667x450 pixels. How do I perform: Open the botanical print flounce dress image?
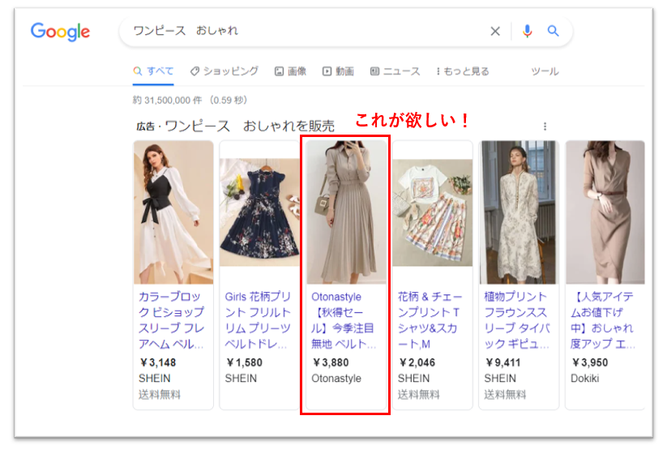pyautogui.click(x=519, y=212)
